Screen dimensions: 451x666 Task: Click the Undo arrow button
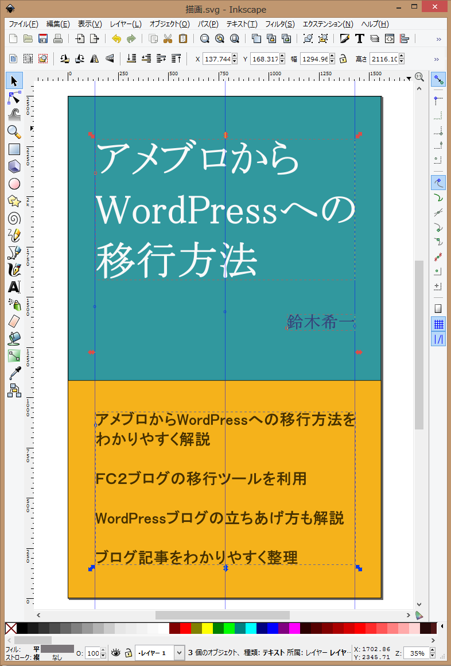point(116,39)
